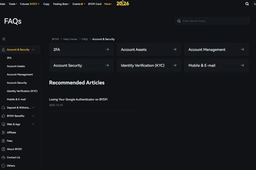Click the 2026 festive logo in header
Image resolution: width=256 pixels, height=170 pixels.
click(x=122, y=3)
